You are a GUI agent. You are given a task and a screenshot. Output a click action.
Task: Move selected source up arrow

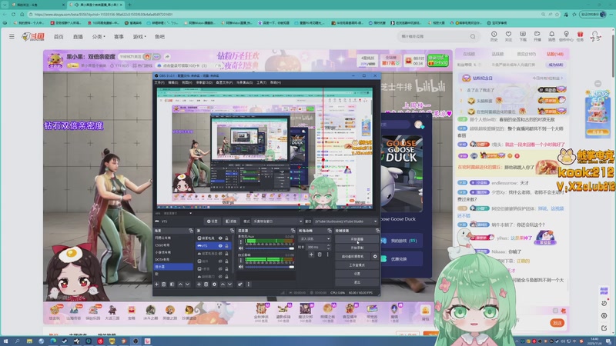223,284
